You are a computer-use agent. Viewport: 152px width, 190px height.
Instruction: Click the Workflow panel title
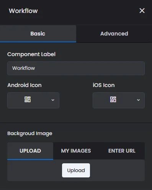click(23, 11)
